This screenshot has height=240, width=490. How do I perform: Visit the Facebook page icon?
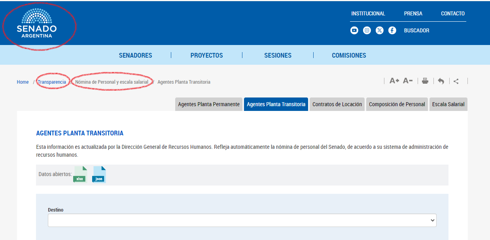point(392,30)
